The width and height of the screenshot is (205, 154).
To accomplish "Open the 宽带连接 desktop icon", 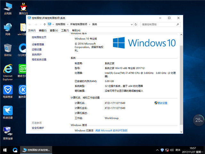I will coord(8,133).
